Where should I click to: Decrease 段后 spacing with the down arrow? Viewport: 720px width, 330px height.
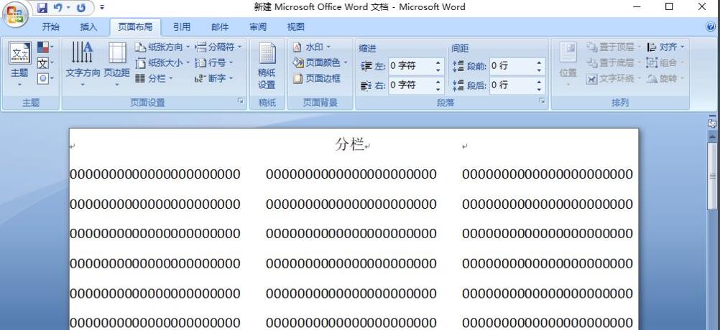coord(540,90)
